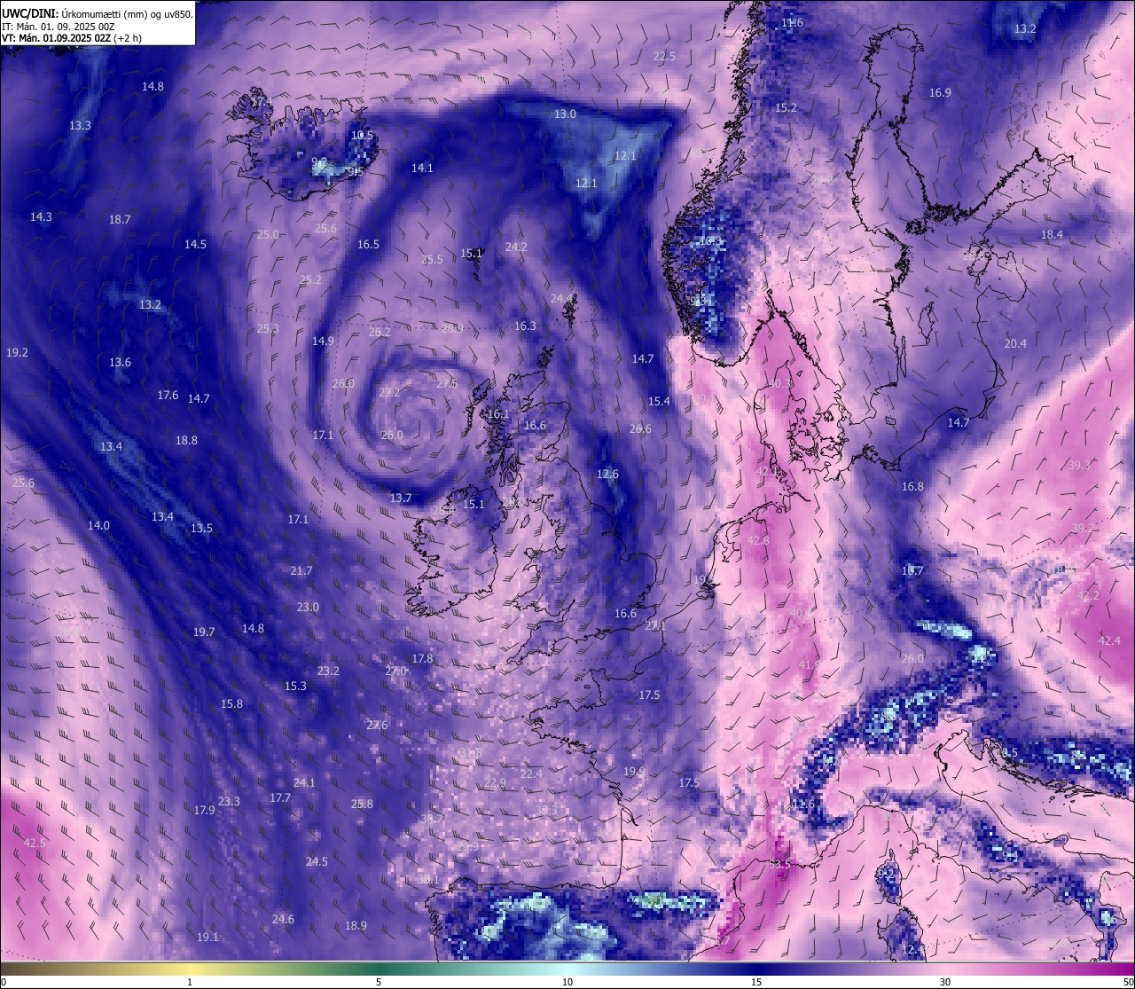Click the 15.4 value label
This screenshot has height=989, width=1135.
click(x=659, y=401)
